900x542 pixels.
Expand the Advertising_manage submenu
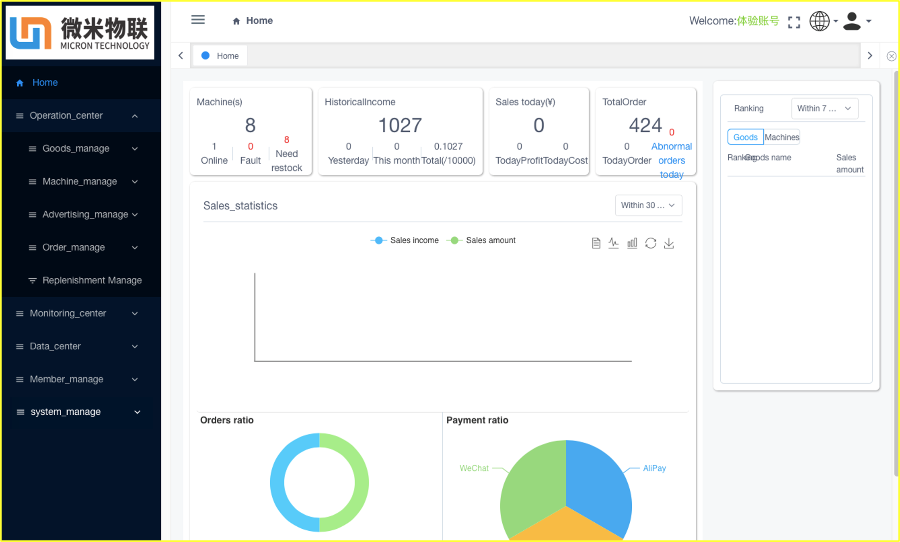(x=135, y=215)
